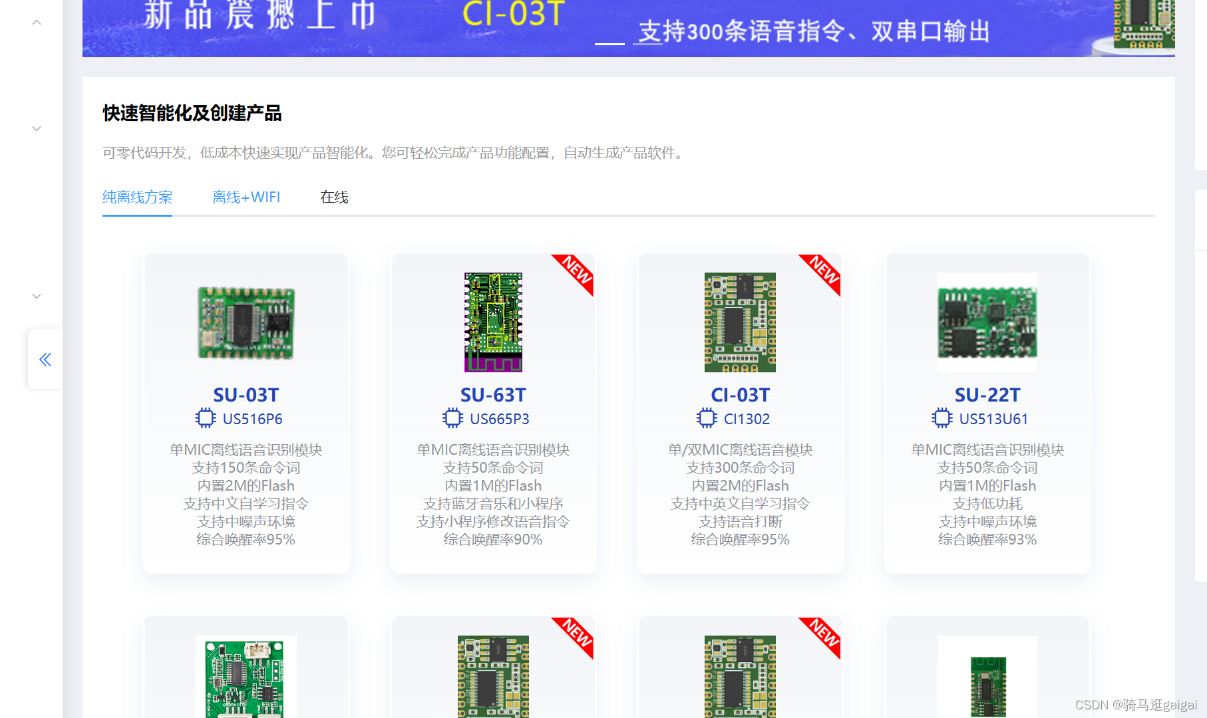Viewport: 1207px width, 718px height.
Task: Select the CI1302 chip label
Action: [747, 419]
